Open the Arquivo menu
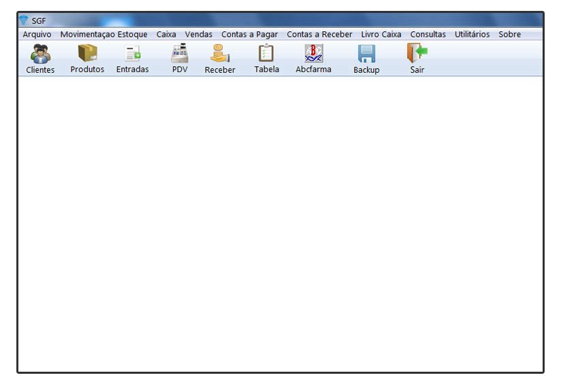The height and width of the screenshot is (384, 561). [x=37, y=34]
